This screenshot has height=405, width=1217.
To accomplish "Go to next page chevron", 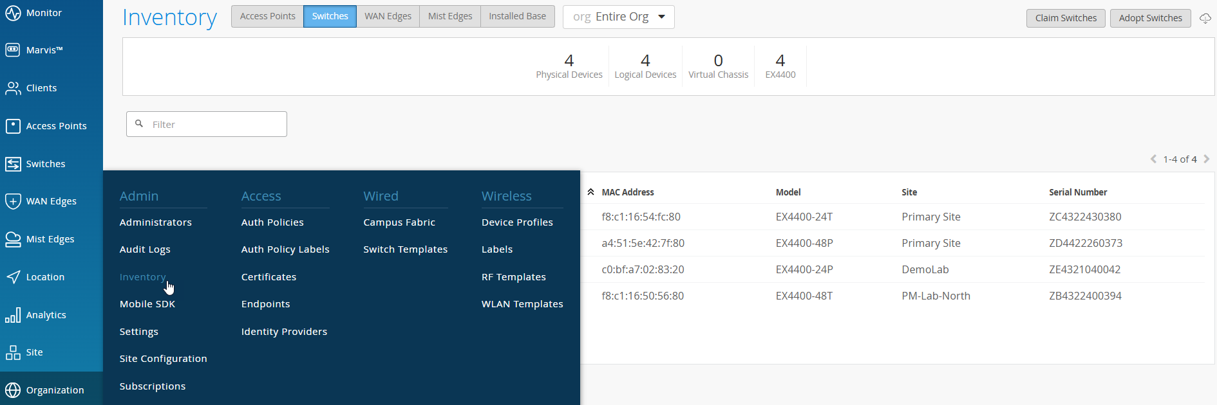I will point(1207,159).
